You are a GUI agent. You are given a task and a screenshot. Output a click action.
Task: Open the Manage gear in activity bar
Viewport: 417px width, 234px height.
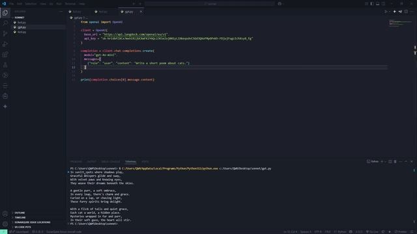(5, 224)
